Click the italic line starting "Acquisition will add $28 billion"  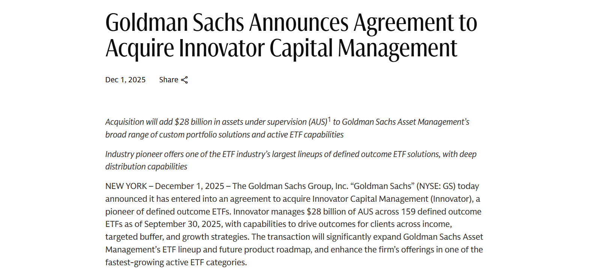(216, 122)
